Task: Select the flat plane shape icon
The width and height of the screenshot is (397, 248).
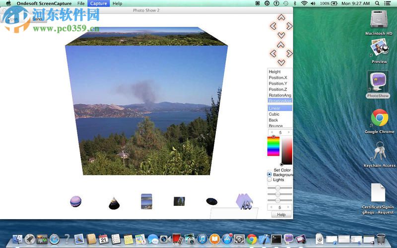Action: point(179,201)
